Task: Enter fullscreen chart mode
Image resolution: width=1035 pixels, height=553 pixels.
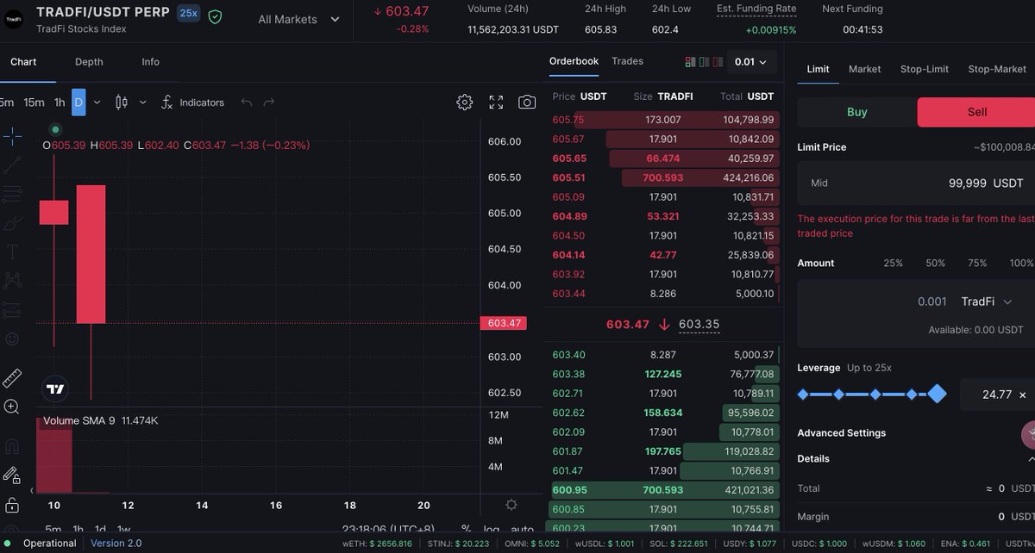Action: point(496,102)
